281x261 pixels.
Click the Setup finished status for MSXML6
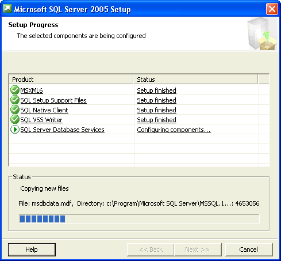157,90
